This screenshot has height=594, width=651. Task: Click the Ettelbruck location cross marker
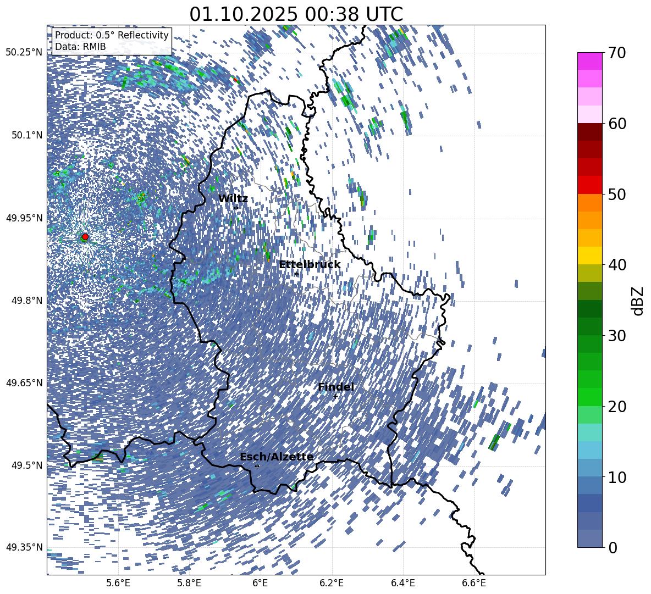296,274
